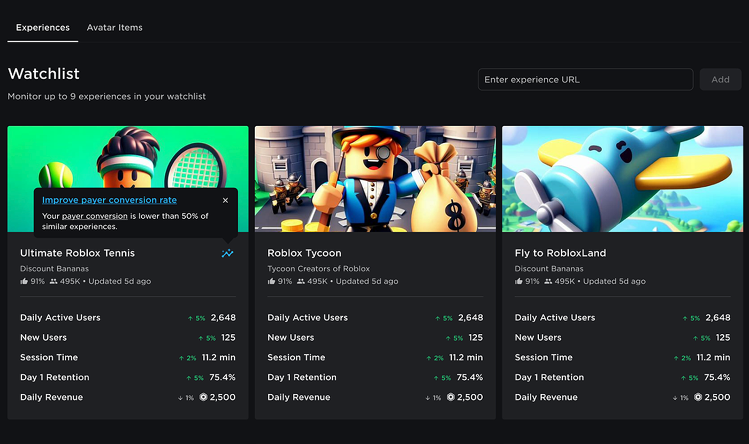Viewport: 749px width, 444px height.
Task: Select 495K player count on Fly to RobloxLand
Action: point(564,281)
